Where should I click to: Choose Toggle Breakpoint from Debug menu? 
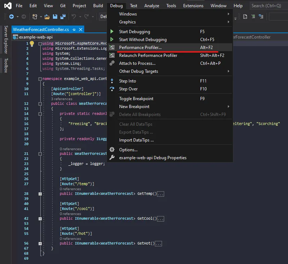170,99
